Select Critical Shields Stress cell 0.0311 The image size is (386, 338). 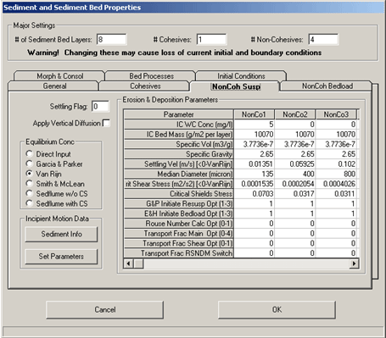[x=336, y=194]
